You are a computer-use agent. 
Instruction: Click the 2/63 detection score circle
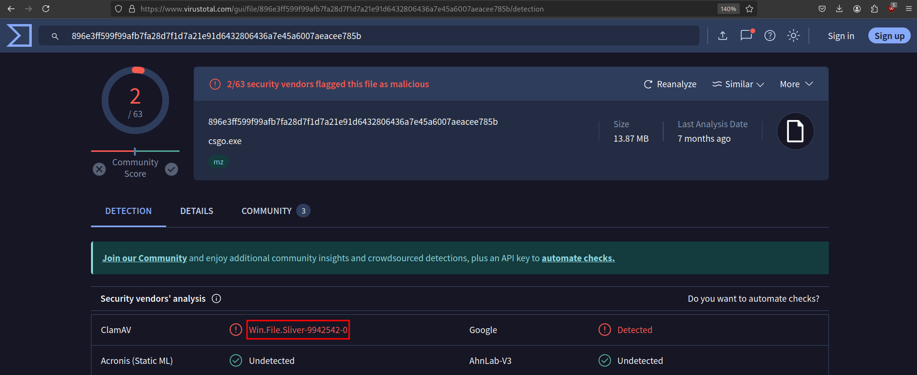point(135,100)
